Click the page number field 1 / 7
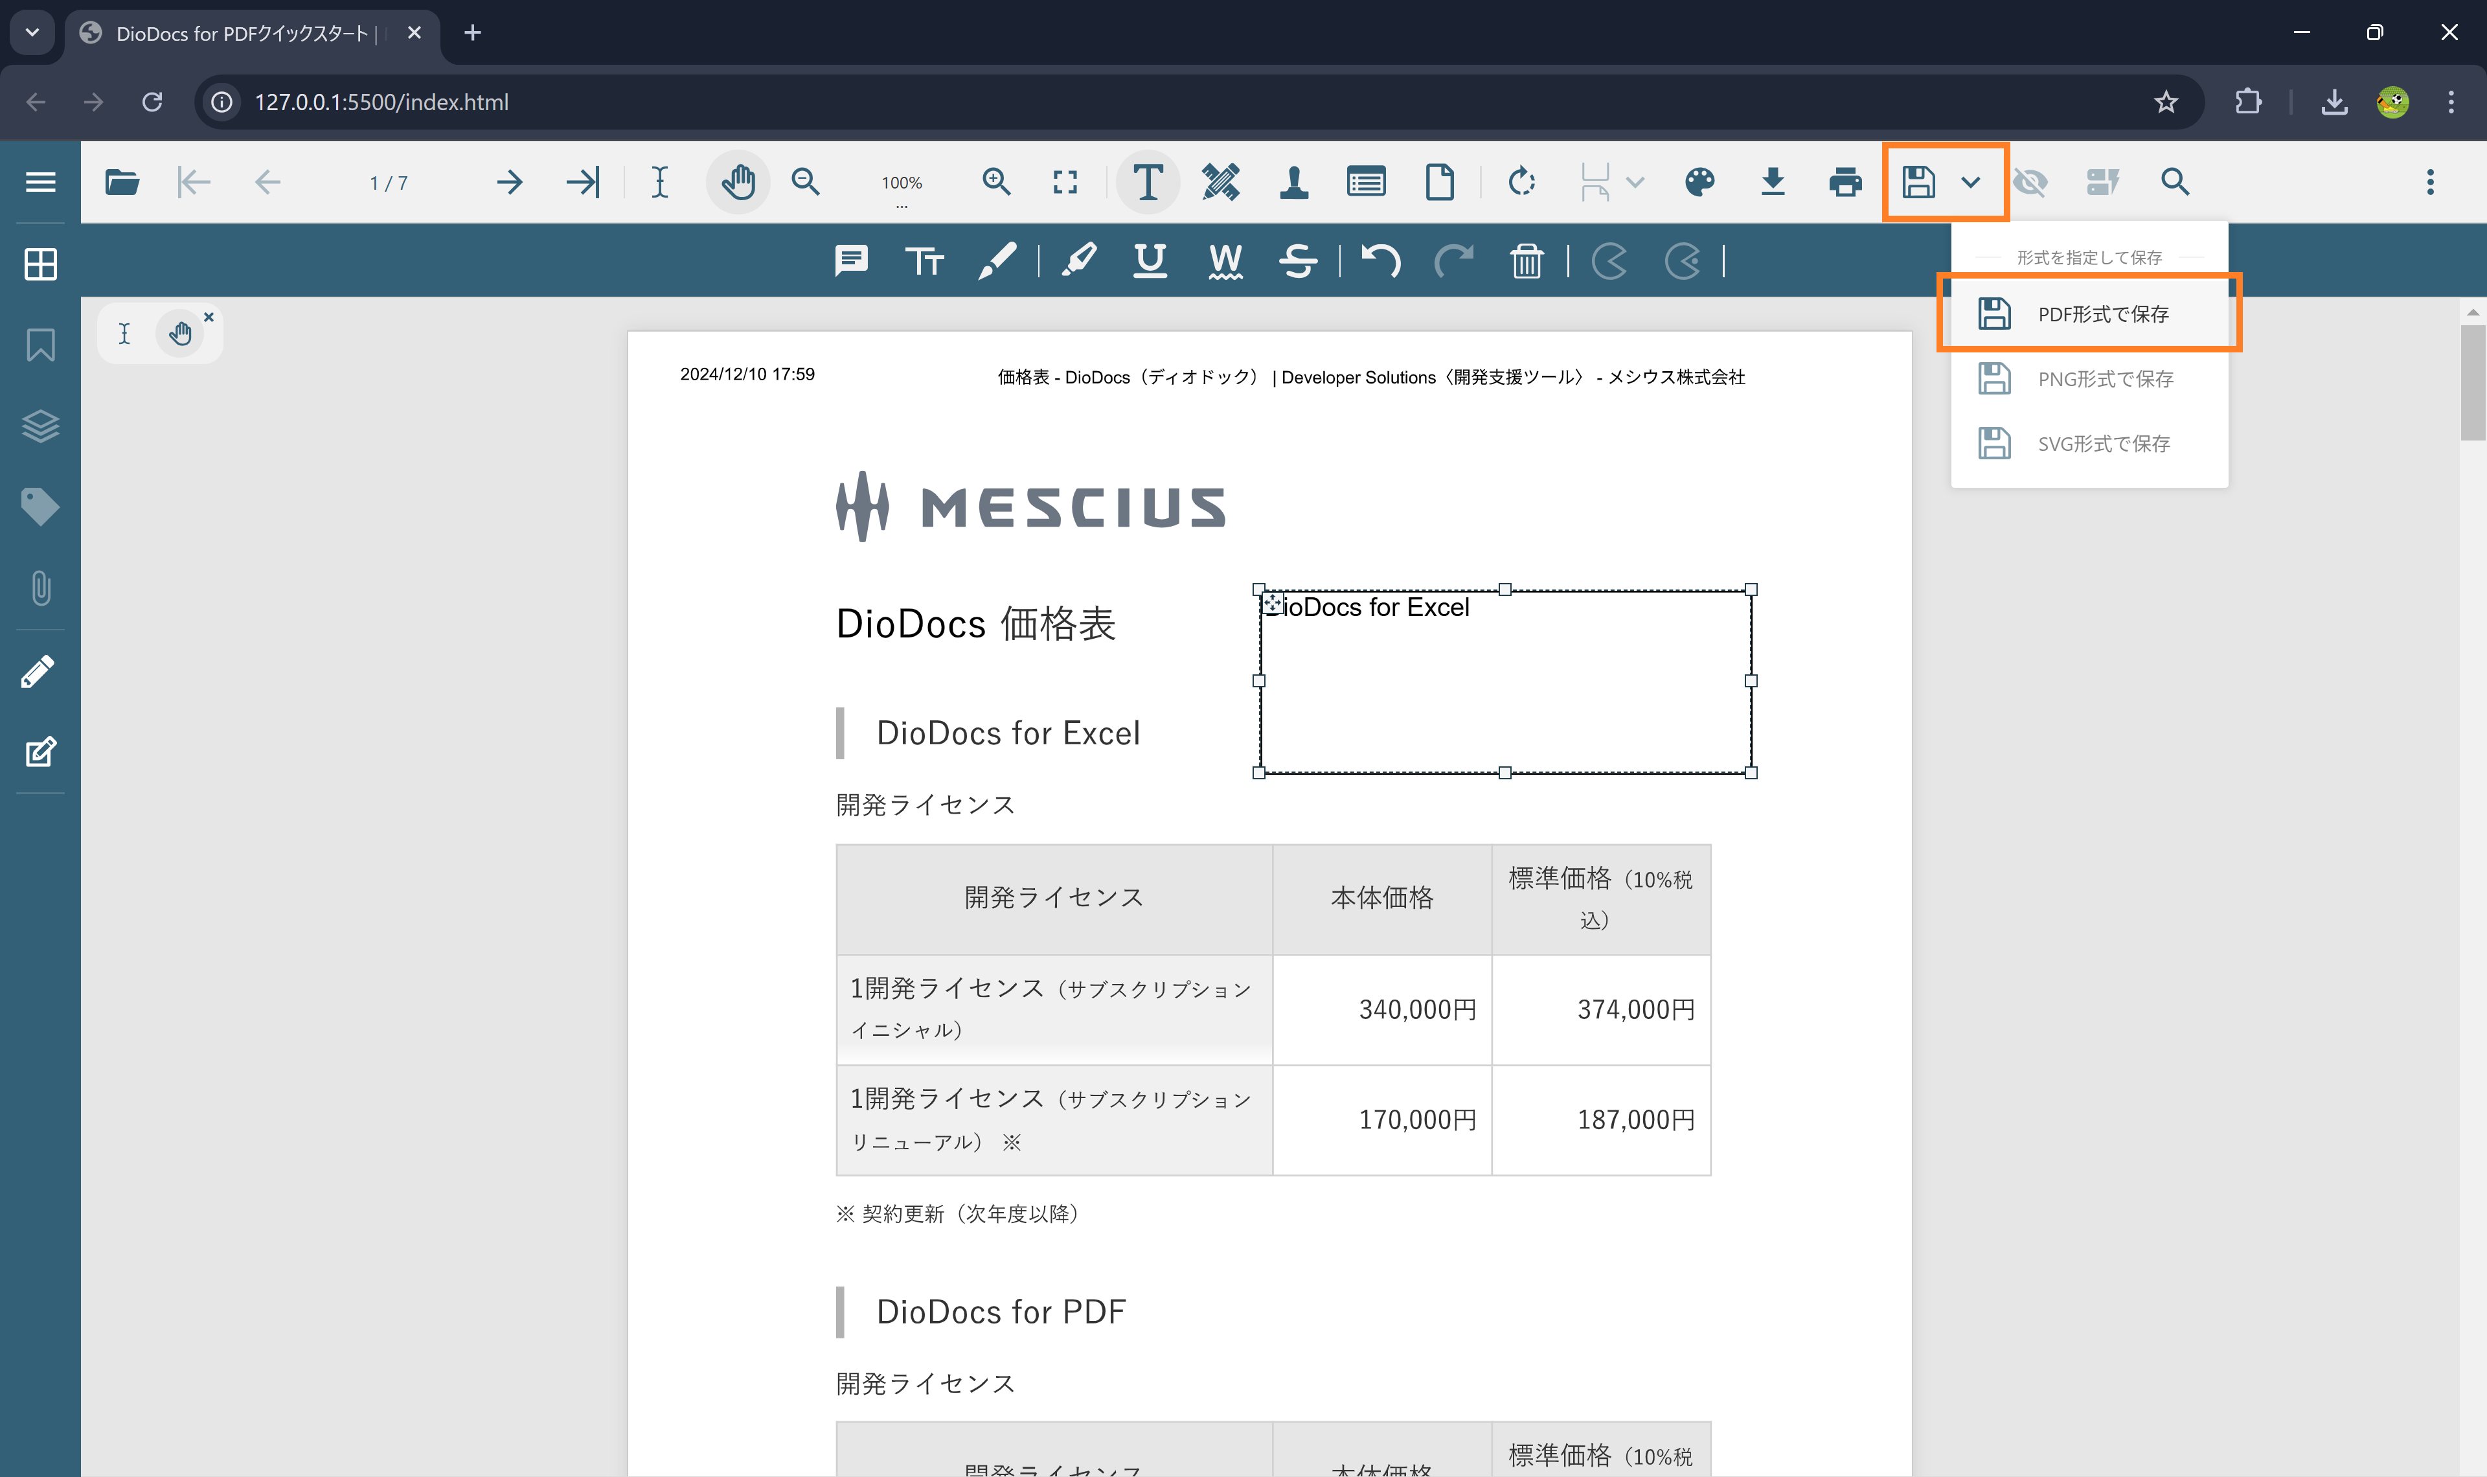Screen dimensions: 2487x1477 tap(388, 183)
